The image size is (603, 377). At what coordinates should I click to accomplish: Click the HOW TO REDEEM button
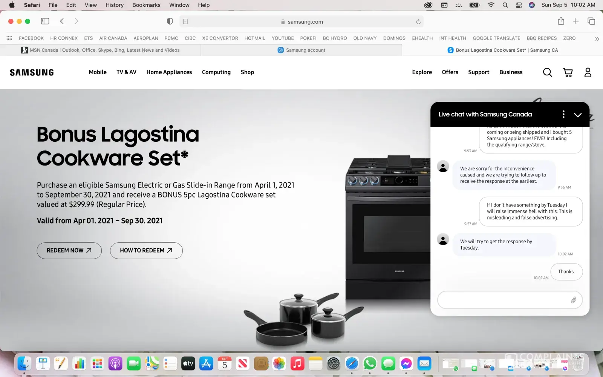pyautogui.click(x=146, y=251)
